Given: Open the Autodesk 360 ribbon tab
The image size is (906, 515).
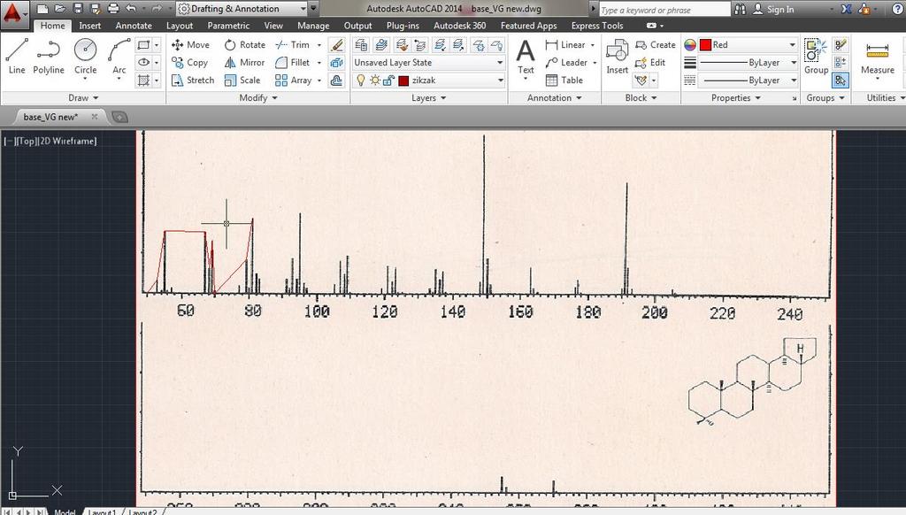Looking at the screenshot, I should [x=459, y=26].
